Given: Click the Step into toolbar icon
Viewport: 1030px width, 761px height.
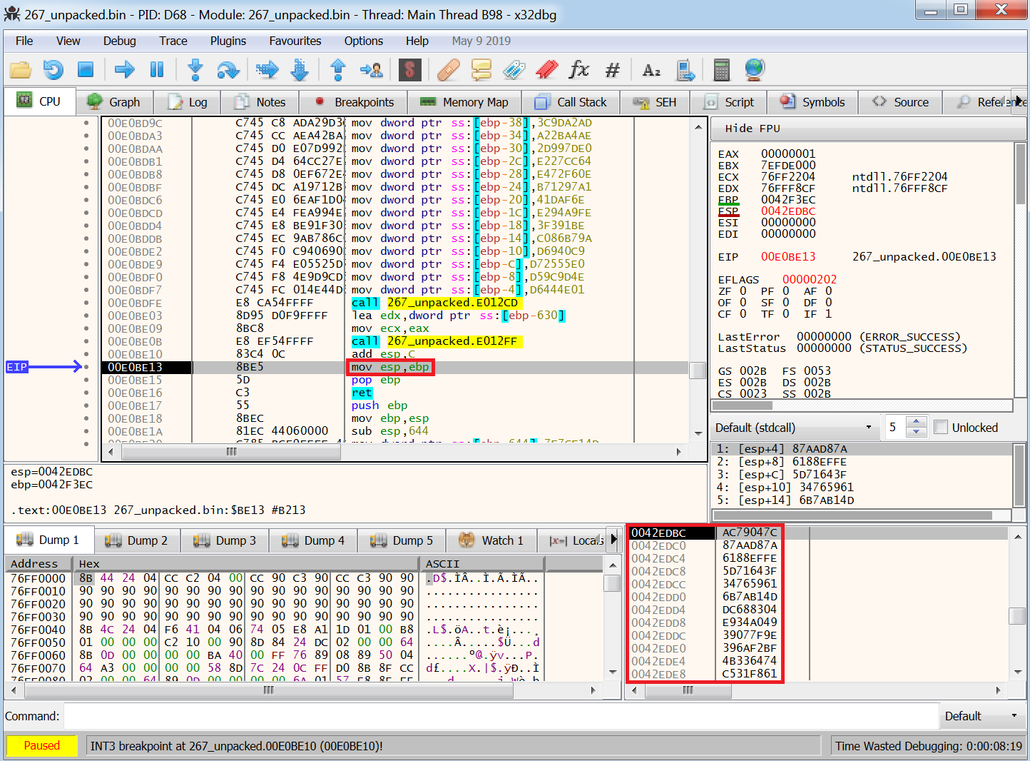Looking at the screenshot, I should 195,70.
